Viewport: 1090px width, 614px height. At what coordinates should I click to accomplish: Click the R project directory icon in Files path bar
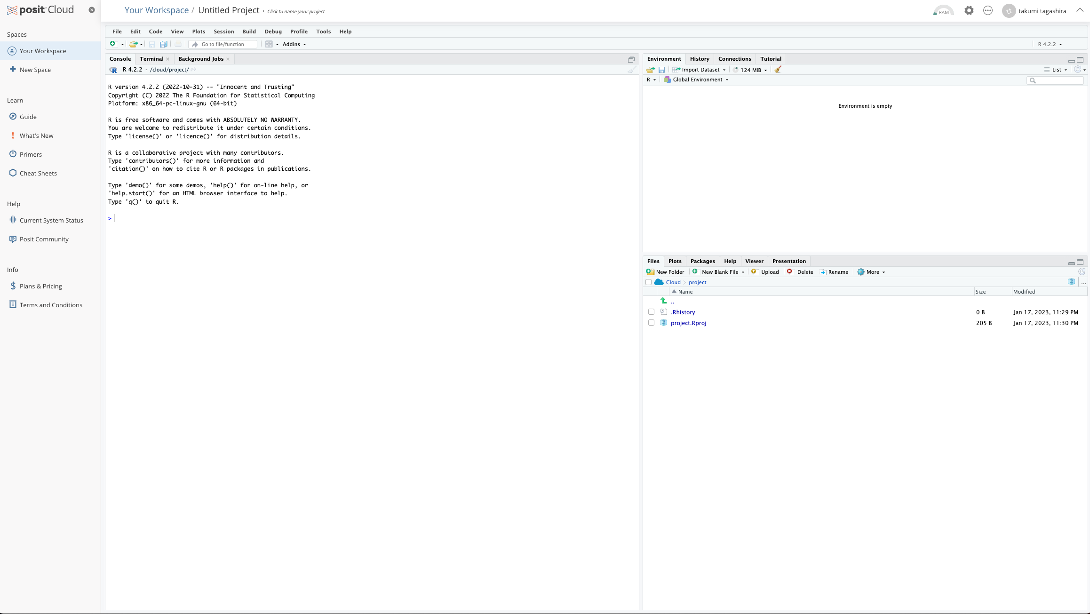tap(1071, 282)
